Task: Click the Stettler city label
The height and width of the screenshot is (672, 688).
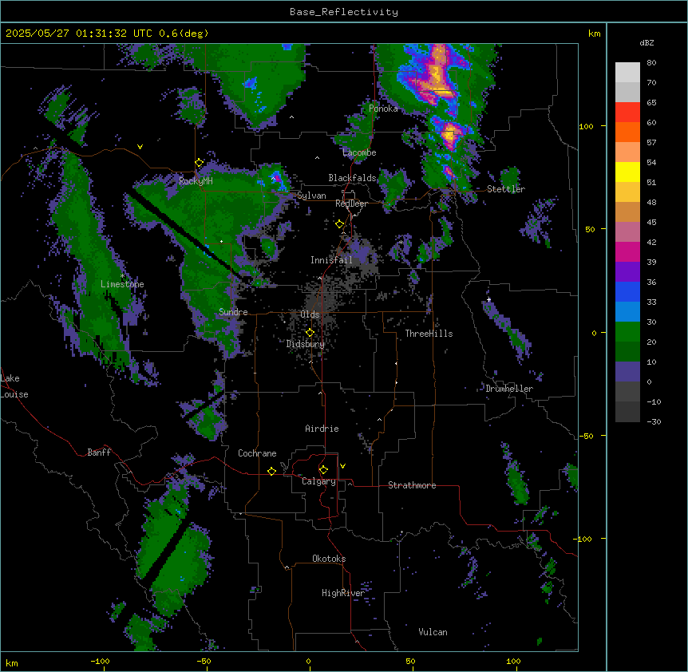Action: 506,189
